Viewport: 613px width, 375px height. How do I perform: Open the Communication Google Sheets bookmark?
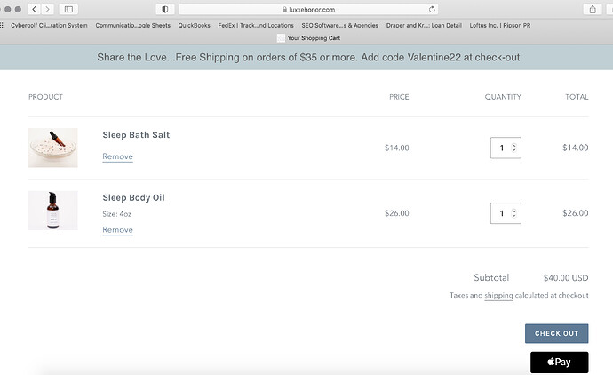click(133, 25)
